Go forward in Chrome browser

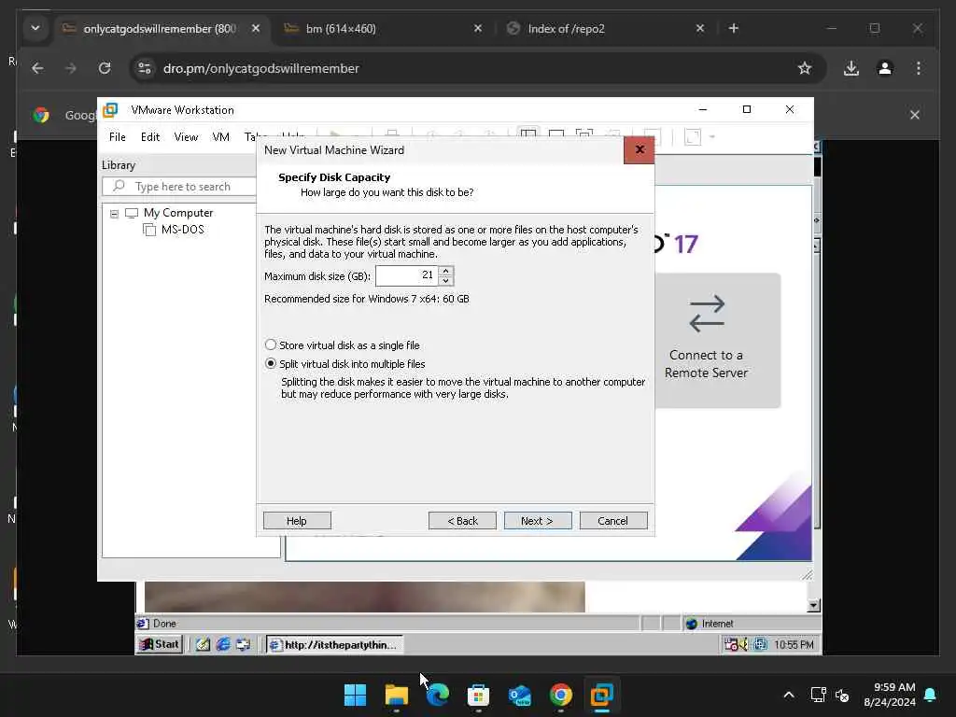(71, 68)
